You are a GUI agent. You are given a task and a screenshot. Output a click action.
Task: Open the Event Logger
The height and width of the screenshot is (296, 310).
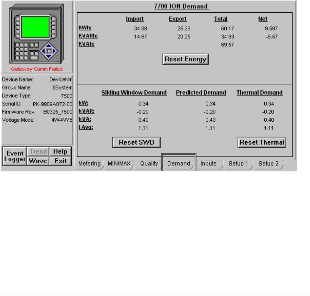[15, 156]
